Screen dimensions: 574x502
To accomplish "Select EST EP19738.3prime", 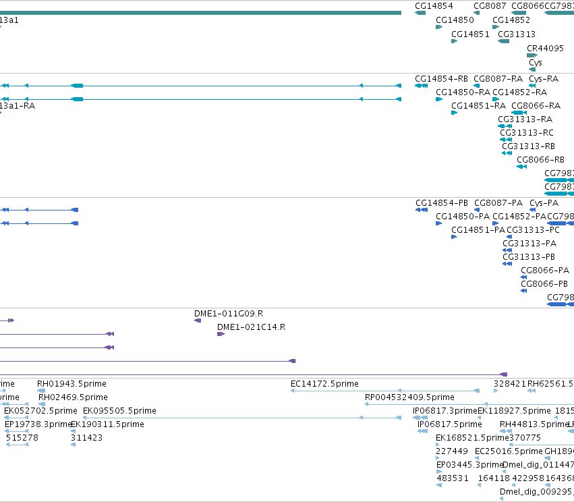I will pyautogui.click(x=38, y=424).
